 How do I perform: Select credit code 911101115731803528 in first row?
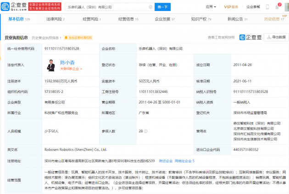[62, 49]
